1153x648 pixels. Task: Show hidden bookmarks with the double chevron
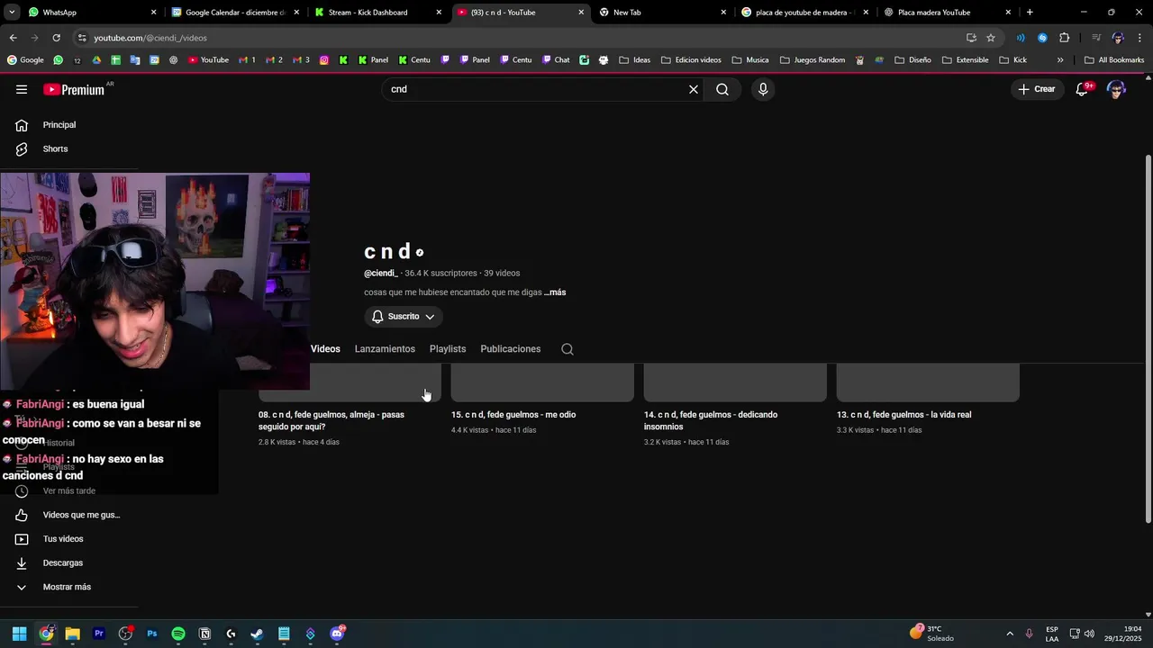coord(1060,60)
